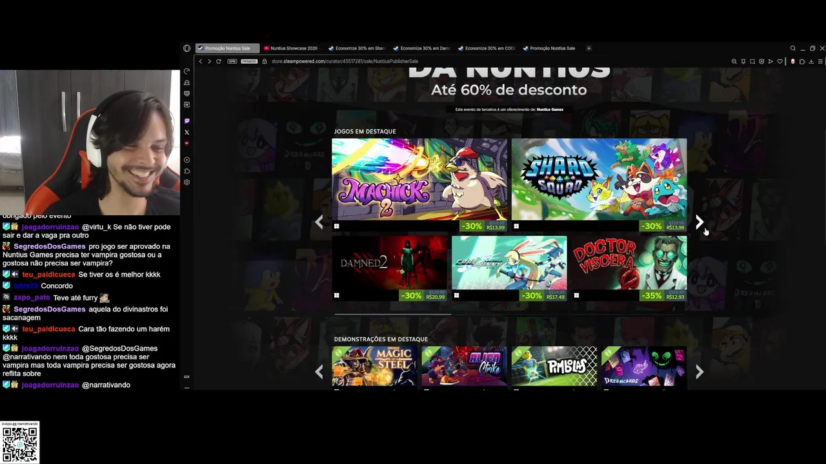Open the Nuntius Games publisher link
The width and height of the screenshot is (826, 464).
[550, 110]
